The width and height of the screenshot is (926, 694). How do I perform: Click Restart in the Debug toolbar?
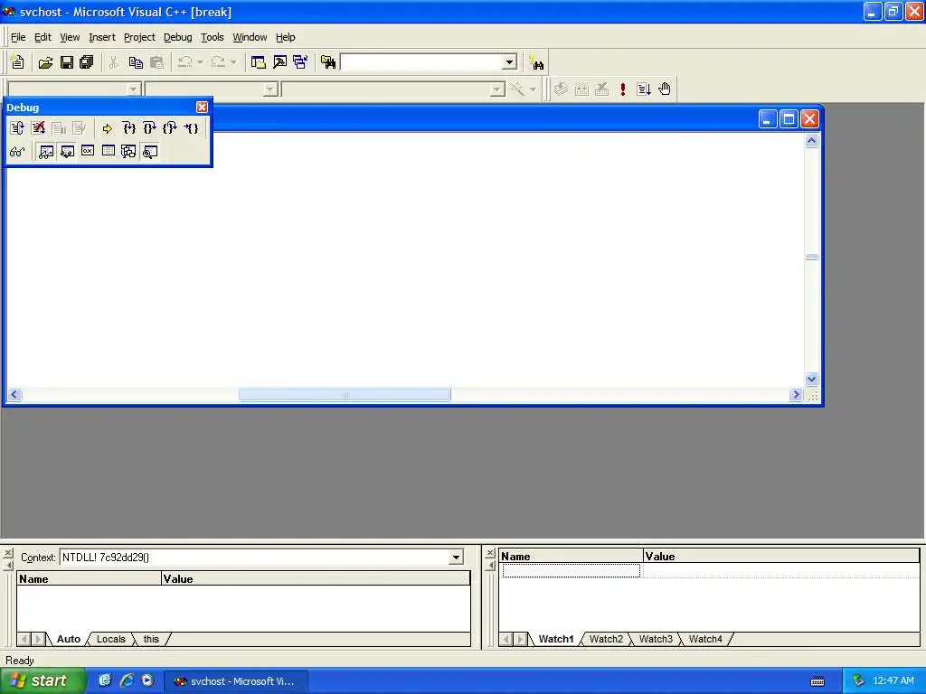point(17,128)
